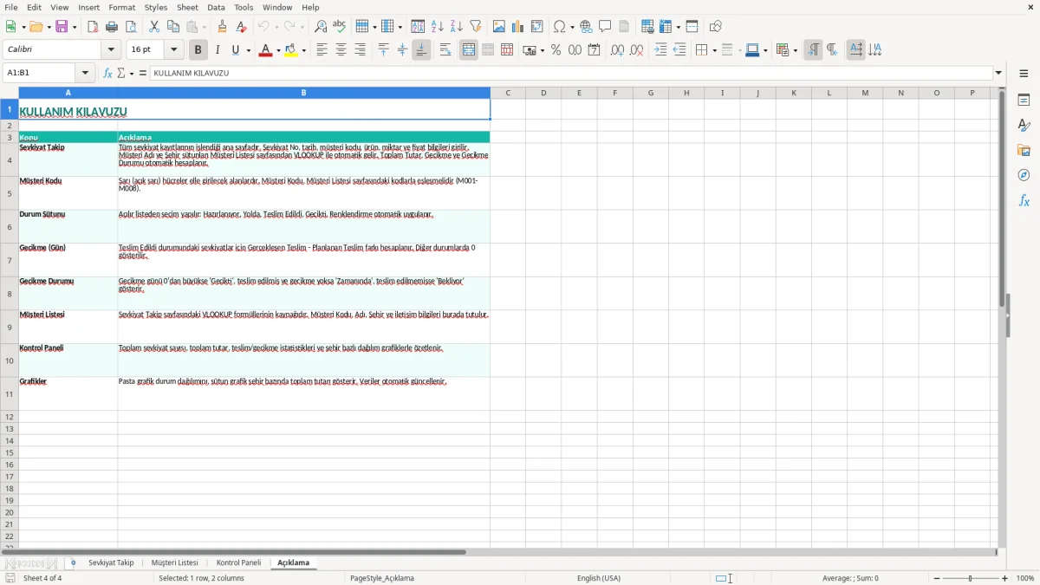The height and width of the screenshot is (585, 1040).
Task: Insert an image
Action: pos(499,27)
